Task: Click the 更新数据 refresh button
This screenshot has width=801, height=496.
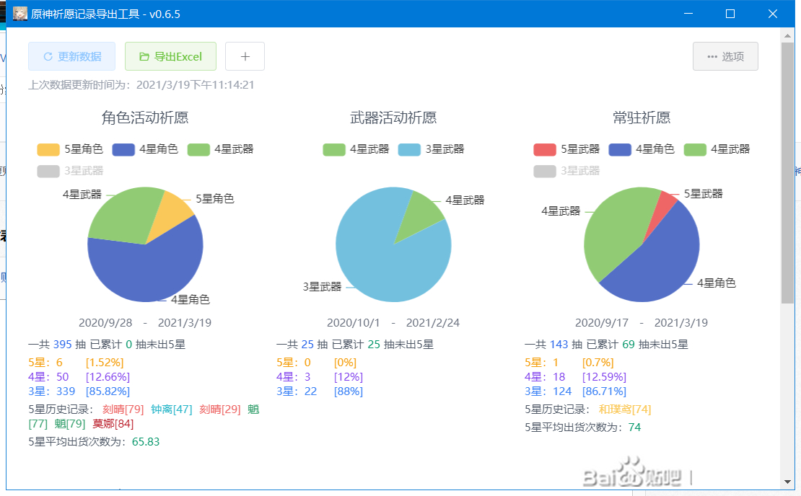Action: tap(71, 56)
